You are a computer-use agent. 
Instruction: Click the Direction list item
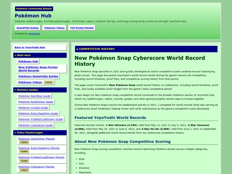click(84, 168)
